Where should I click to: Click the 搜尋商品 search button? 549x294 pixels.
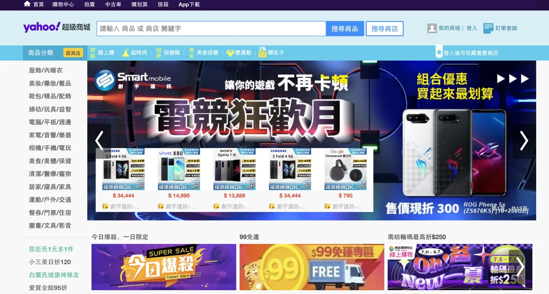pyautogui.click(x=345, y=29)
